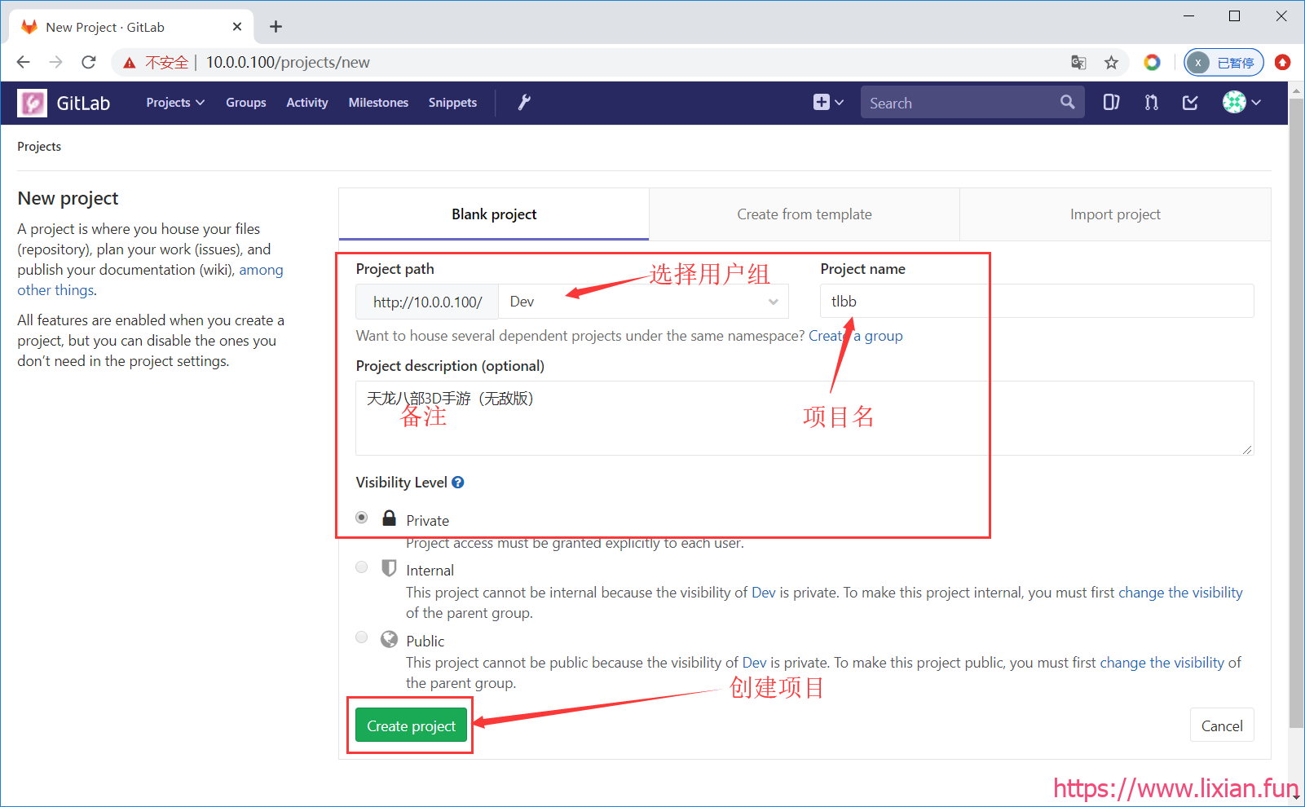Click 'change the visibility' link under Public
The height and width of the screenshot is (807, 1305).
point(1162,663)
